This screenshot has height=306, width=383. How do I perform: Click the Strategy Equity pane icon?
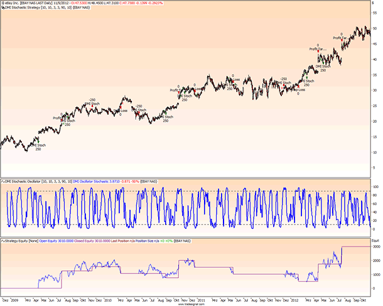pyautogui.click(x=3, y=240)
